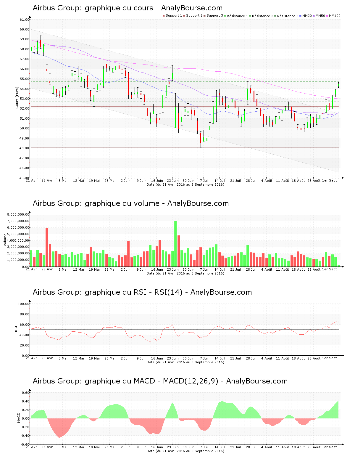Click the 'Volume' vertical axis label
355x459 pixels.
tap(5, 240)
